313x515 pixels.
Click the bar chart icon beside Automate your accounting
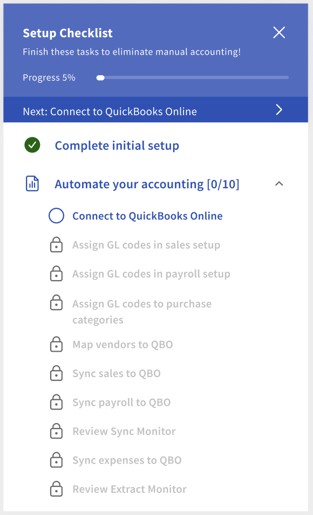click(x=32, y=184)
